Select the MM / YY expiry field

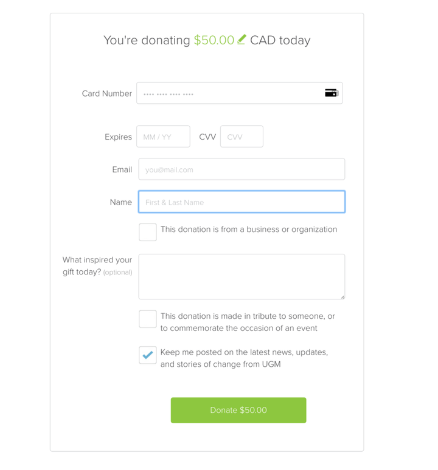pos(163,137)
